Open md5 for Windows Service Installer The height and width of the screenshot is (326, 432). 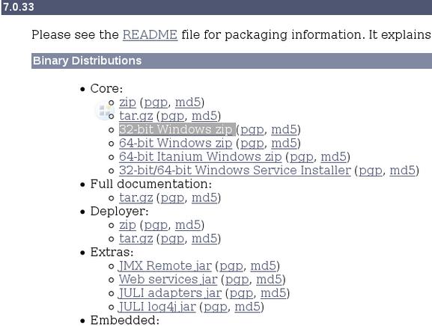coord(402,170)
